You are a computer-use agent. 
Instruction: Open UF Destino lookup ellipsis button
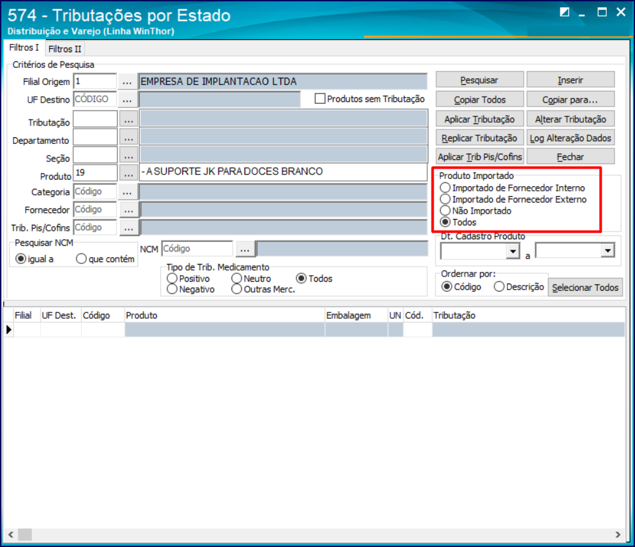pyautogui.click(x=127, y=99)
